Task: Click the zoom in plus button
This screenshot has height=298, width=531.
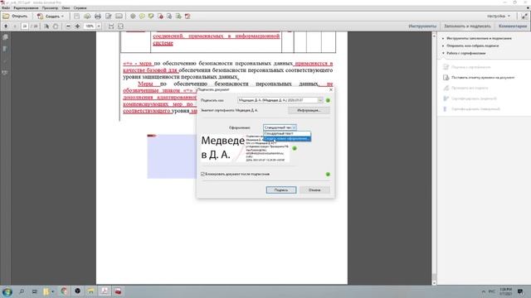Action: tap(77, 26)
